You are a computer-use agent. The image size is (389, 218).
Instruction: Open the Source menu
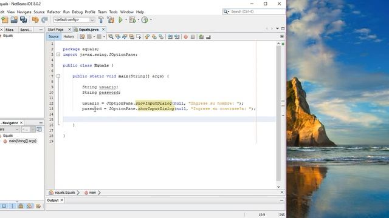point(39,12)
